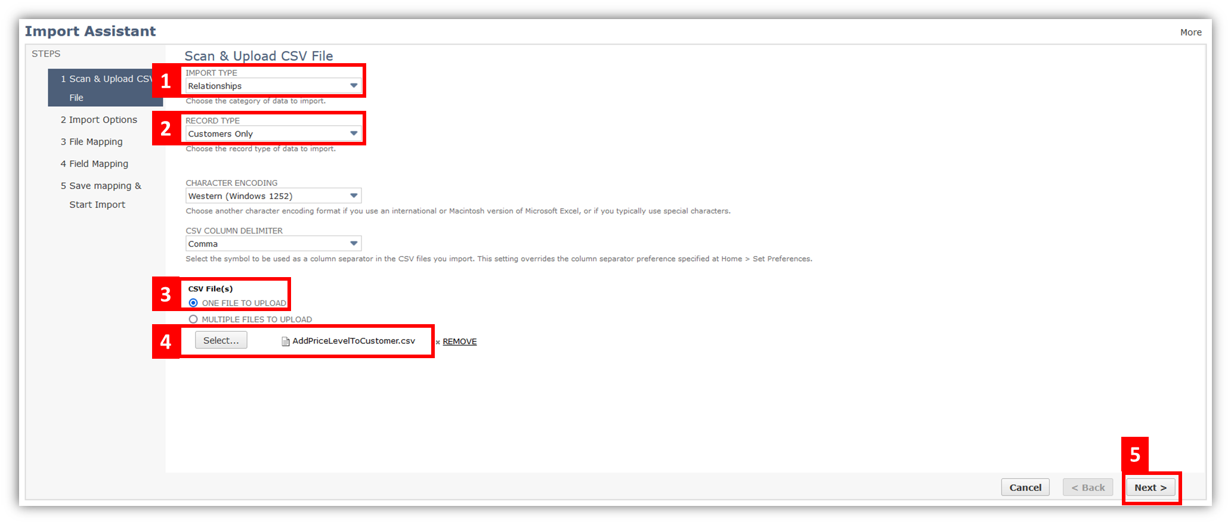Open the More link in header
Image resolution: width=1231 pixels, height=525 pixels.
(x=1190, y=32)
